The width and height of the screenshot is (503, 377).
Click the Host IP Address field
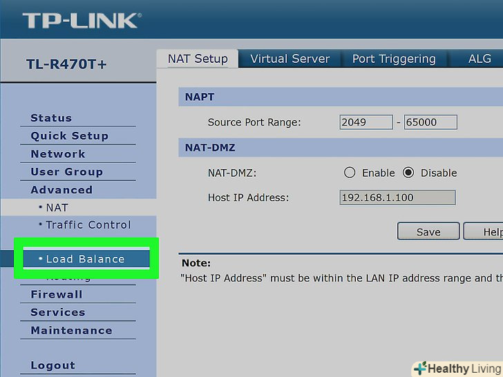(397, 197)
